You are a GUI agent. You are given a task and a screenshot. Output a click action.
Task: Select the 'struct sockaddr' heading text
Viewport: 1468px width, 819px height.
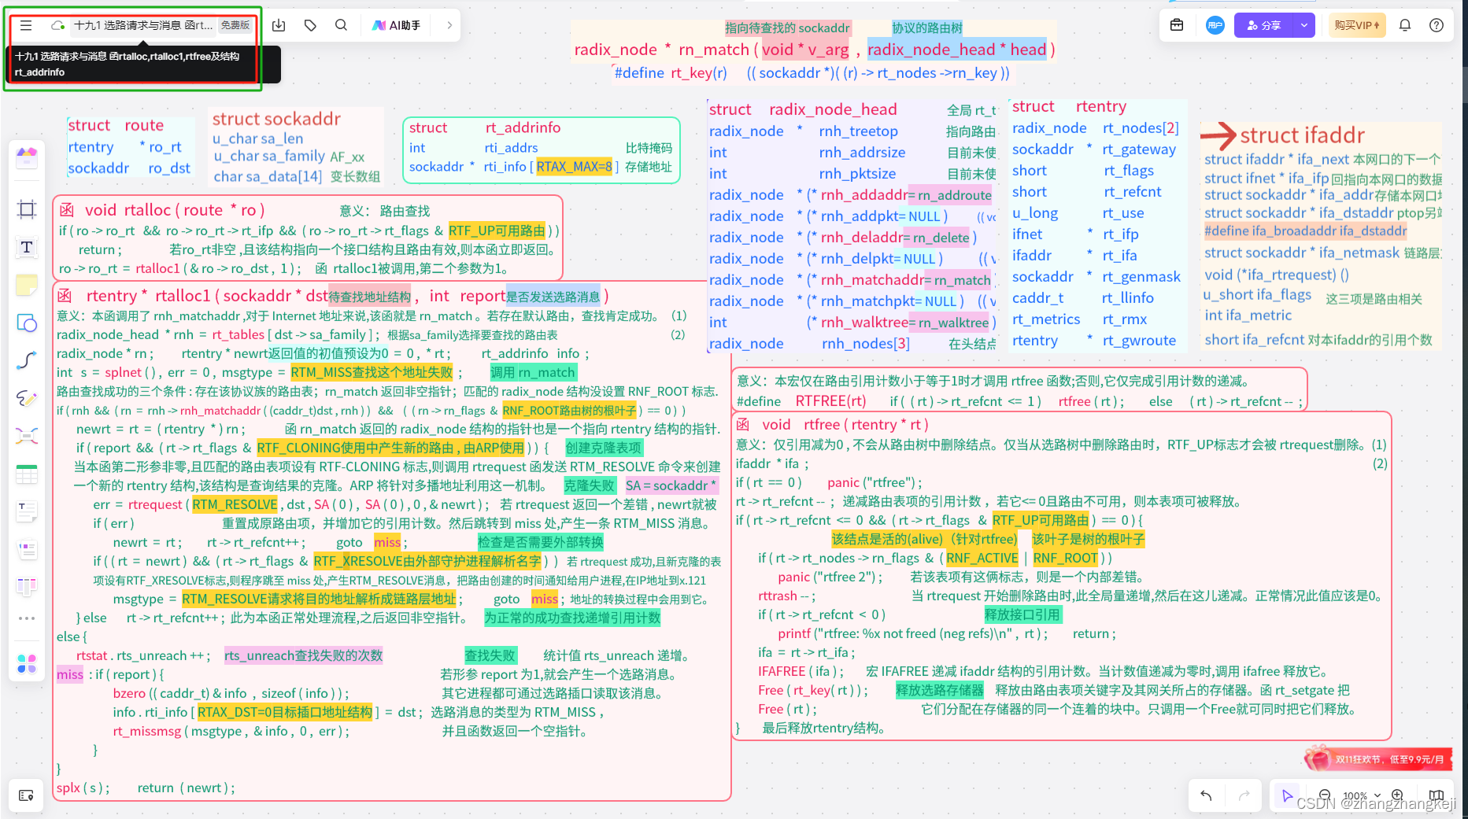(x=276, y=119)
